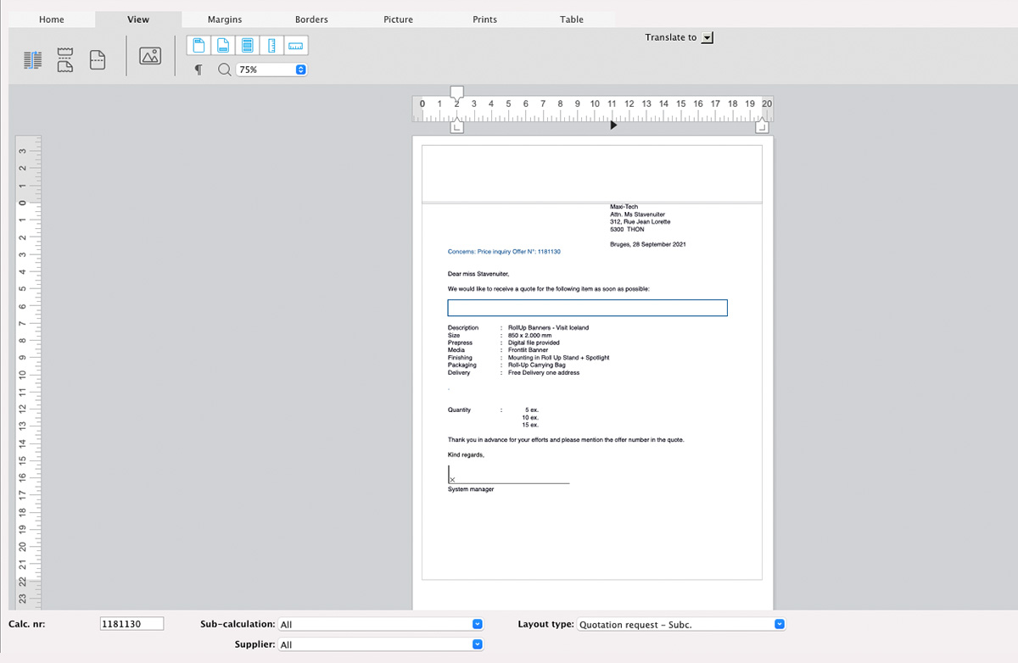Click the section break icon
This screenshot has height=663, width=1018.
pyautogui.click(x=66, y=60)
